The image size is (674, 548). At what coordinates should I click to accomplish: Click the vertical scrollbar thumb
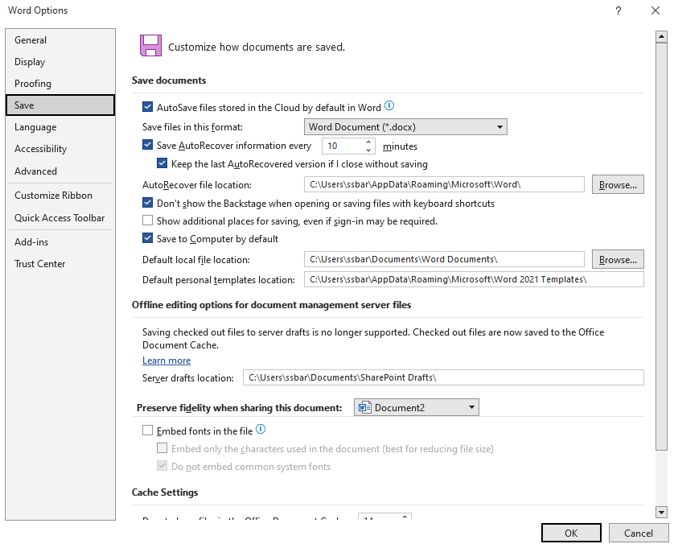pyautogui.click(x=661, y=246)
